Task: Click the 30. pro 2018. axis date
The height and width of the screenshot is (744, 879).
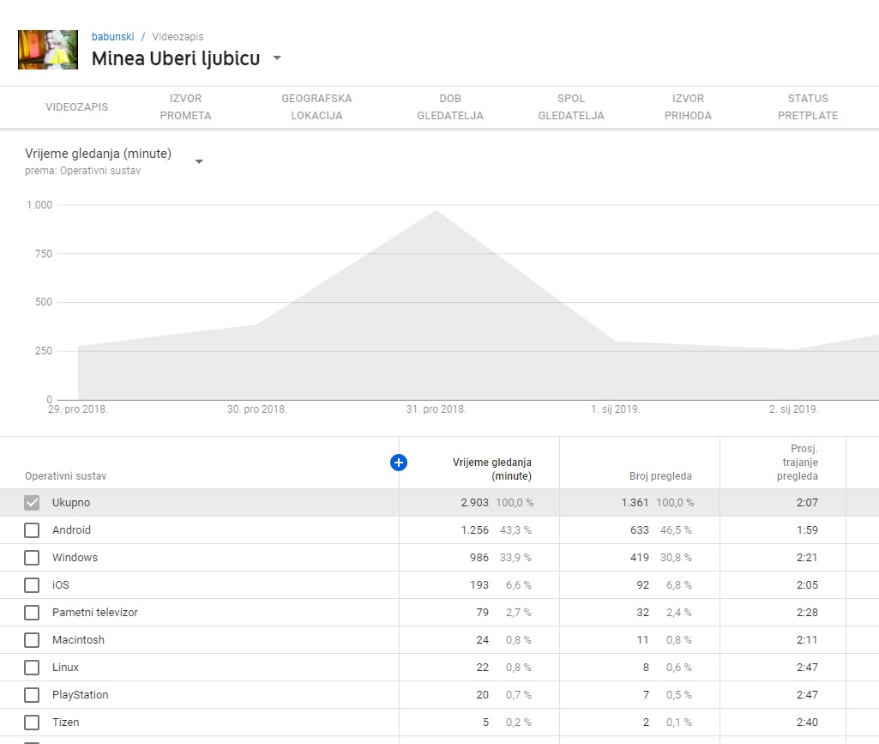Action: coord(256,409)
